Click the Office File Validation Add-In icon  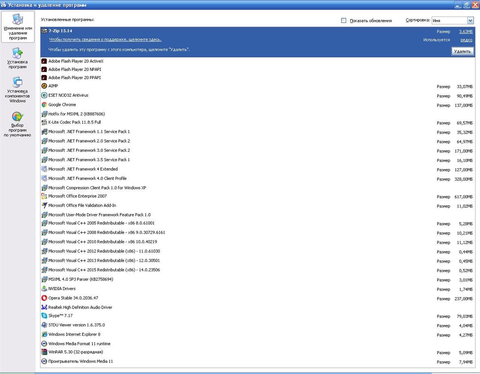pos(44,206)
